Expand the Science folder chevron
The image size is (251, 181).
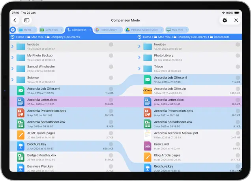click(x=12, y=80)
